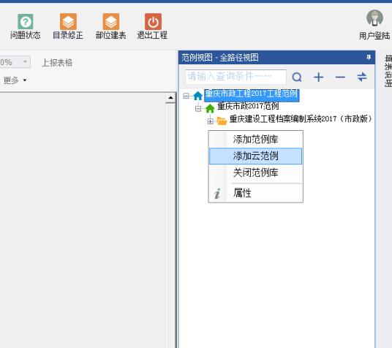Image resolution: width=392 pixels, height=348 pixels.
Task: Collapse the 重庆市政工程2017工程范例 root node
Action: 186,96
